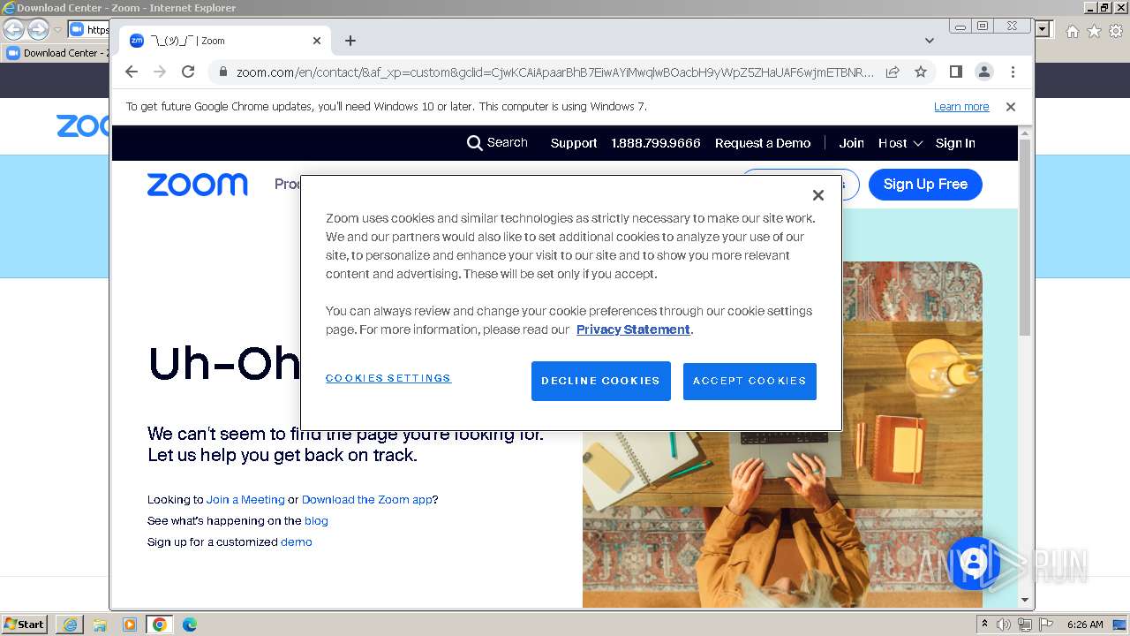Open the Privacy Statement link
This screenshot has height=636, width=1130.
pos(633,329)
